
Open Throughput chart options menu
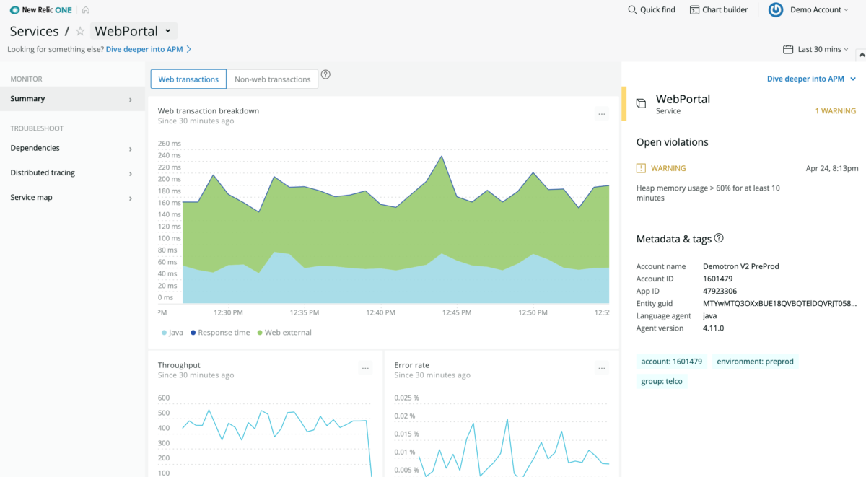(x=365, y=368)
